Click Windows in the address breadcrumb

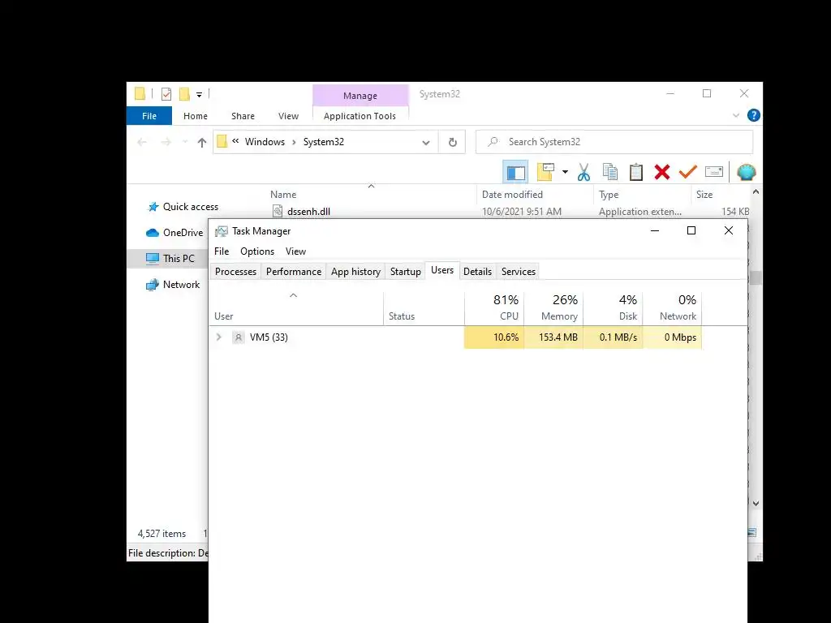265,142
